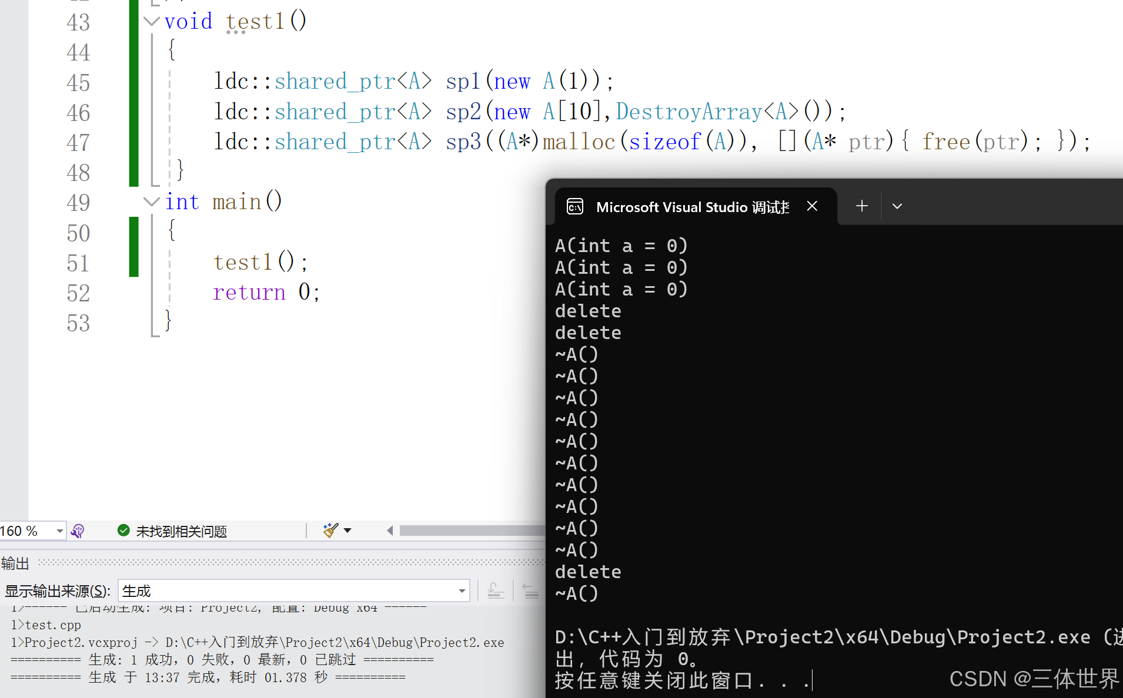This screenshot has width=1123, height=698.
Task: Click the malloc call on line 47
Action: coord(579,142)
